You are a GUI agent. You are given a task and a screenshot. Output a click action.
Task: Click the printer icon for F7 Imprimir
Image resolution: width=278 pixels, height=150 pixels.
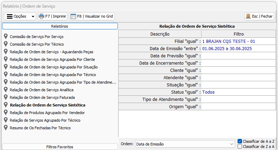(41, 16)
